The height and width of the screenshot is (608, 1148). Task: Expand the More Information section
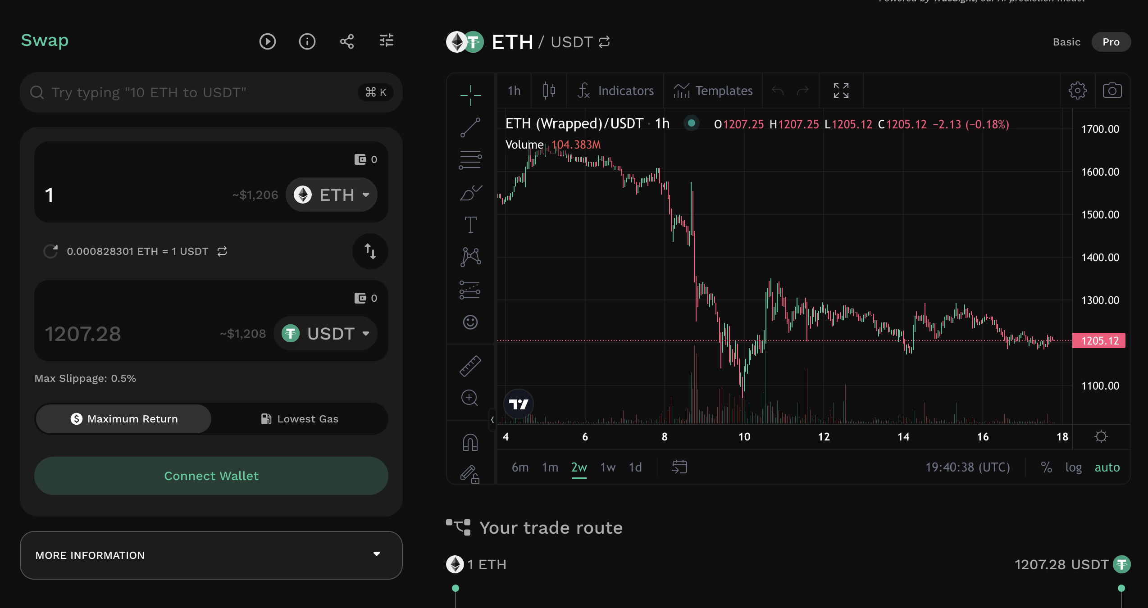tap(211, 555)
